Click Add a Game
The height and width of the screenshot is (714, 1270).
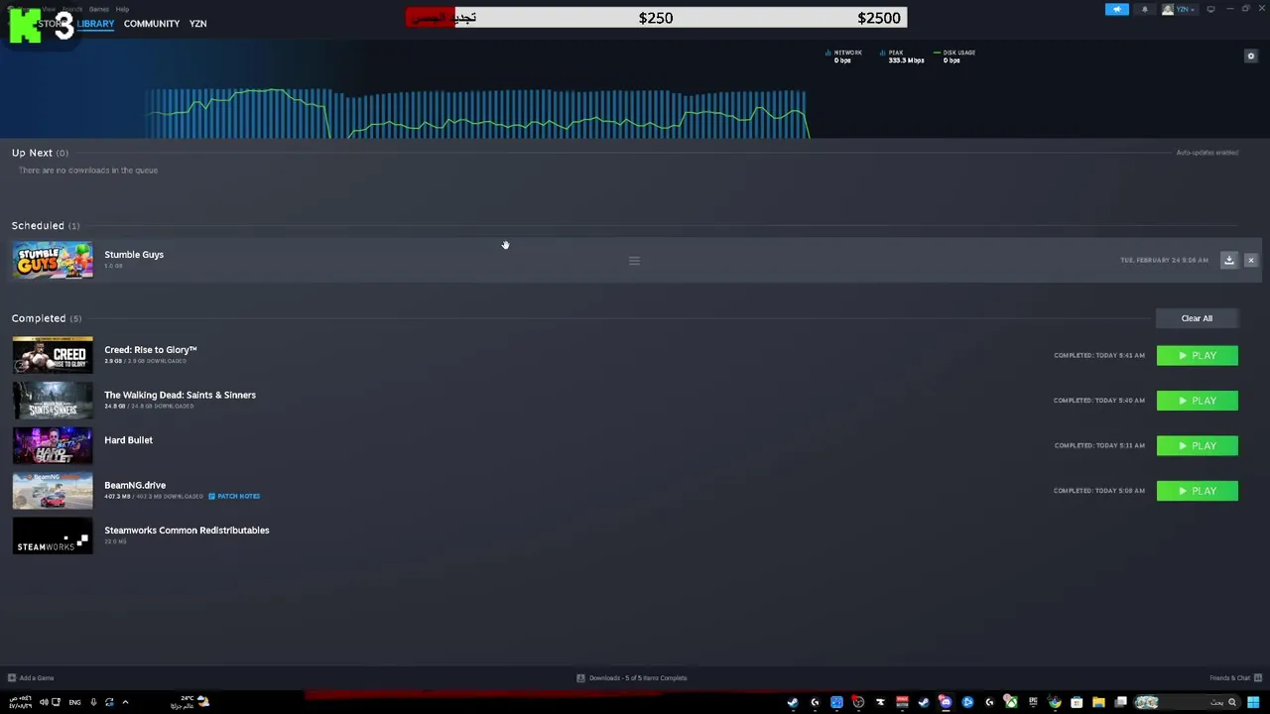[31, 678]
